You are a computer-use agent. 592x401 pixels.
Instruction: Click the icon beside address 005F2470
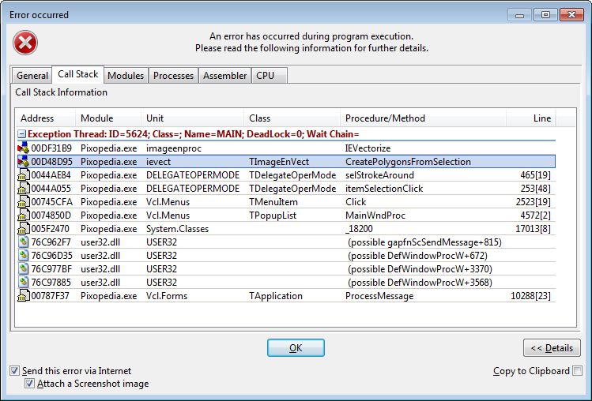[x=24, y=229]
